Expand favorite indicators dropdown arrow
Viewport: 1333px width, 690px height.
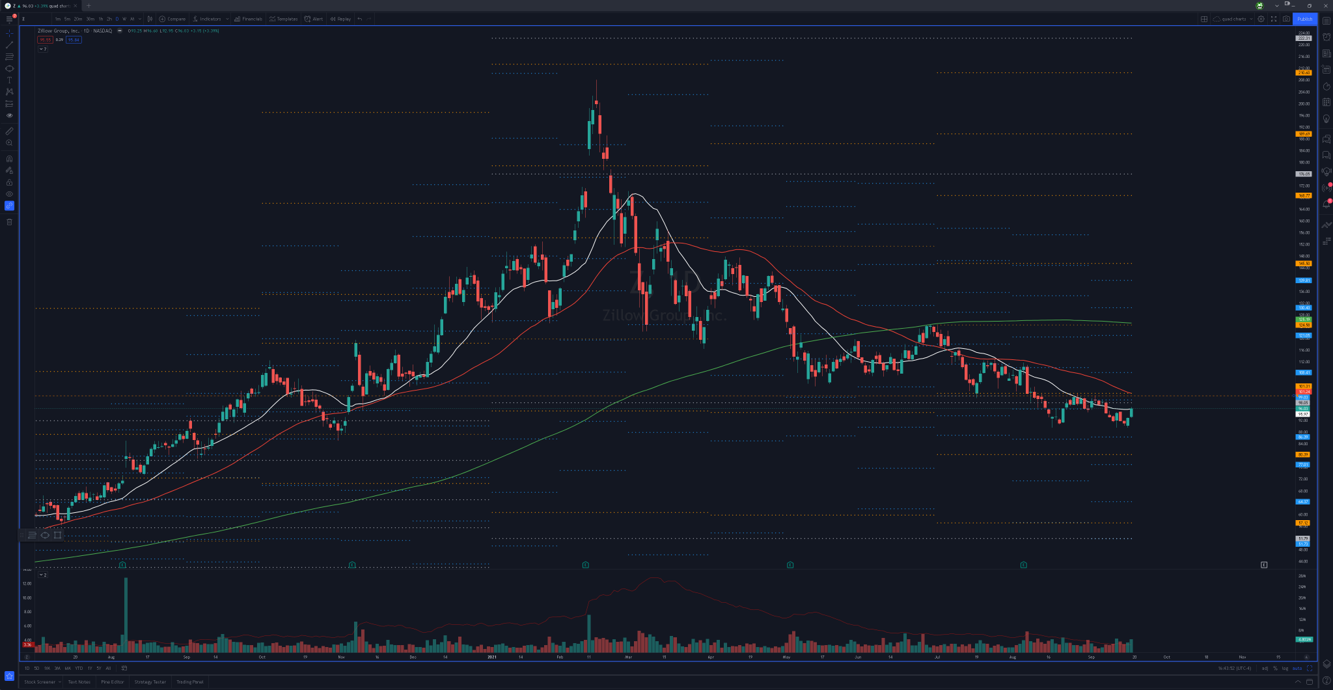click(227, 19)
